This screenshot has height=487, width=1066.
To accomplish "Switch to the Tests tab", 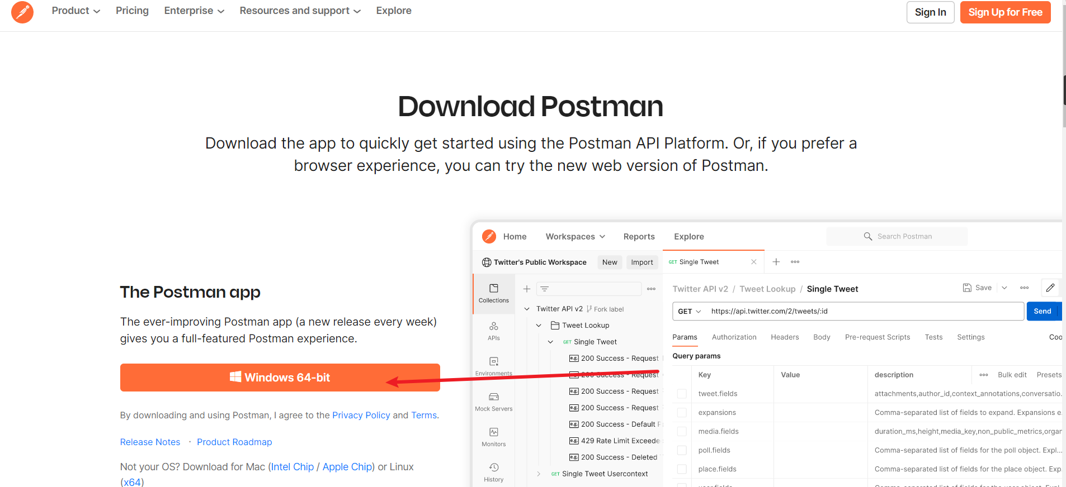I will [x=933, y=337].
